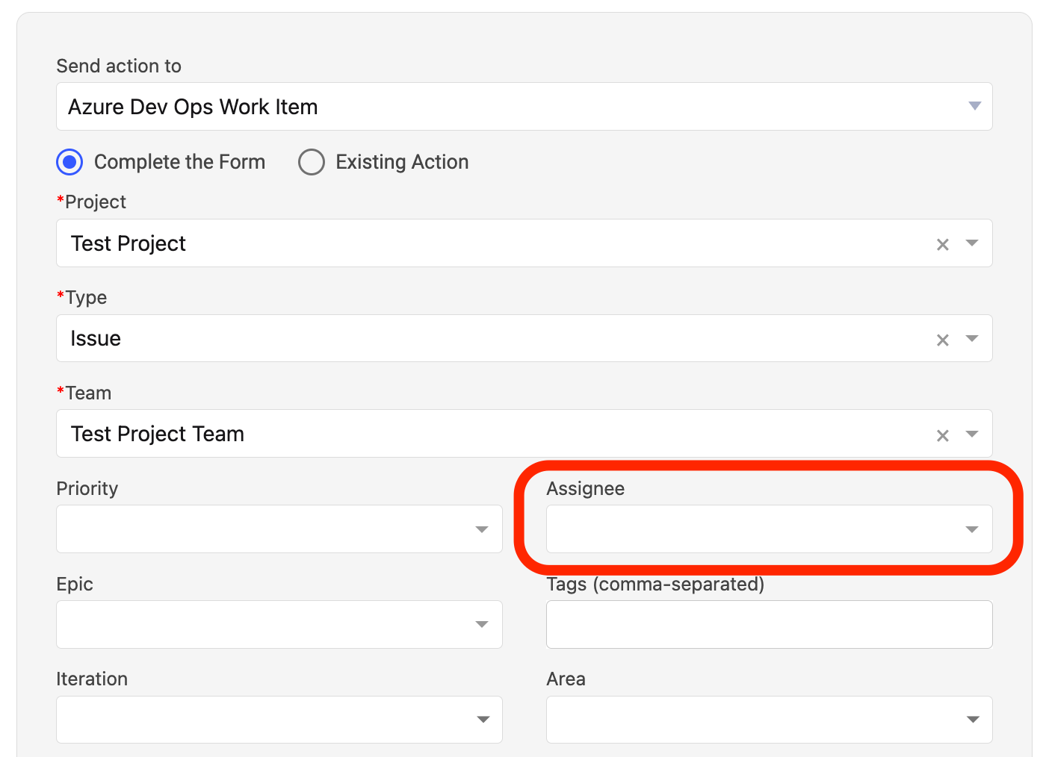Viewport: 1046px width, 757px height.
Task: Open the Area dropdown
Action: coord(770,720)
